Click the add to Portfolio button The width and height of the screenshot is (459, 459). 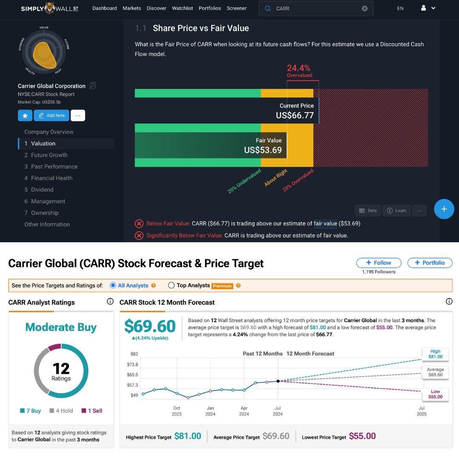point(430,263)
